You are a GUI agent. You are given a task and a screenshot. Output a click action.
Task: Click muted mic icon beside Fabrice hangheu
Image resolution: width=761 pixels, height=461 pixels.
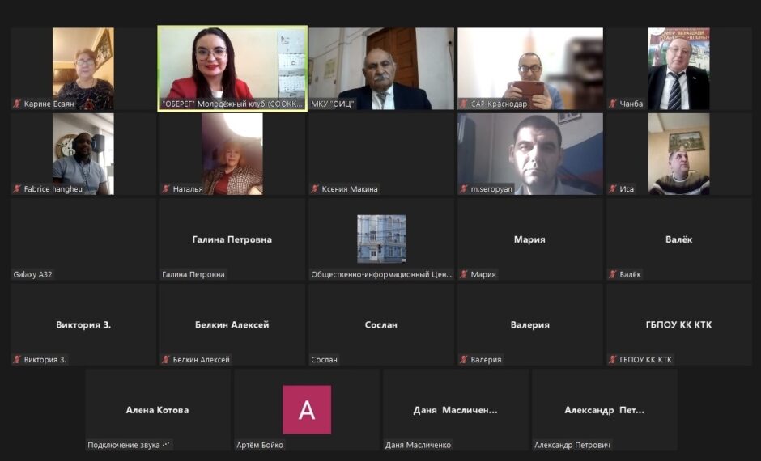[x=17, y=189]
